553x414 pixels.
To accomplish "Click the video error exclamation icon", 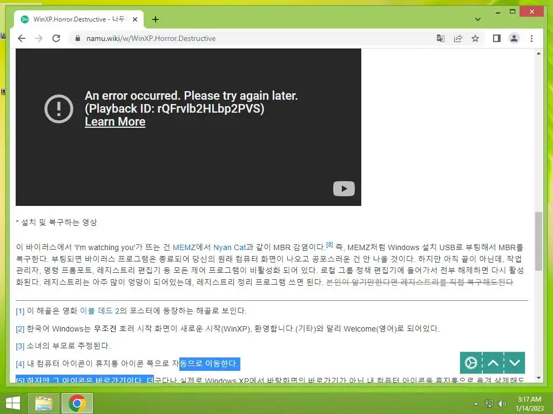I will coord(58,109).
